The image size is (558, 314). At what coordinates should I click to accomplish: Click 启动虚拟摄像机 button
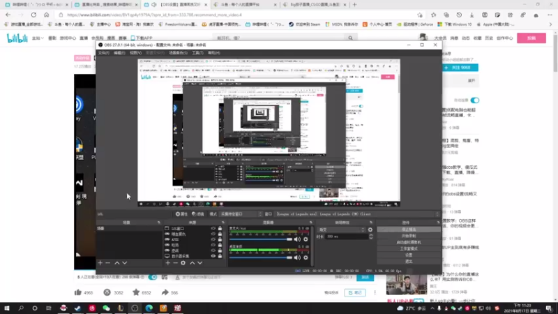[409, 242]
